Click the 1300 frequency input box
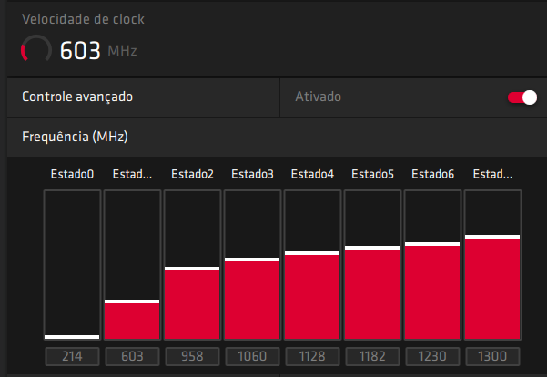Image resolution: width=547 pixels, height=377 pixels. point(492,356)
